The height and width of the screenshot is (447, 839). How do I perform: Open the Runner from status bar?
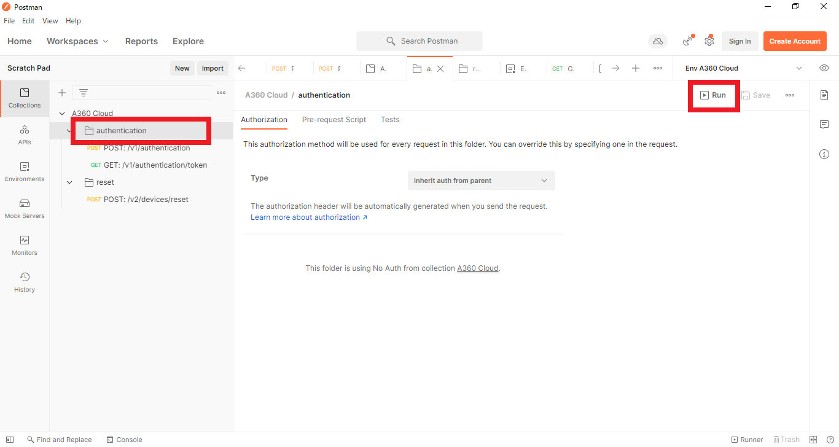[x=747, y=440]
